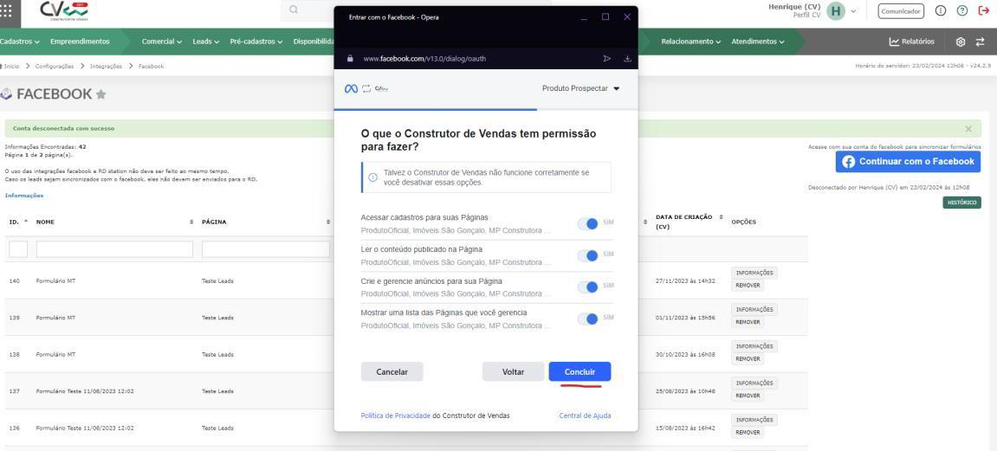Viewport: 997px width, 451px height.
Task: Click Voltar button in Facebook dialog
Action: click(513, 371)
